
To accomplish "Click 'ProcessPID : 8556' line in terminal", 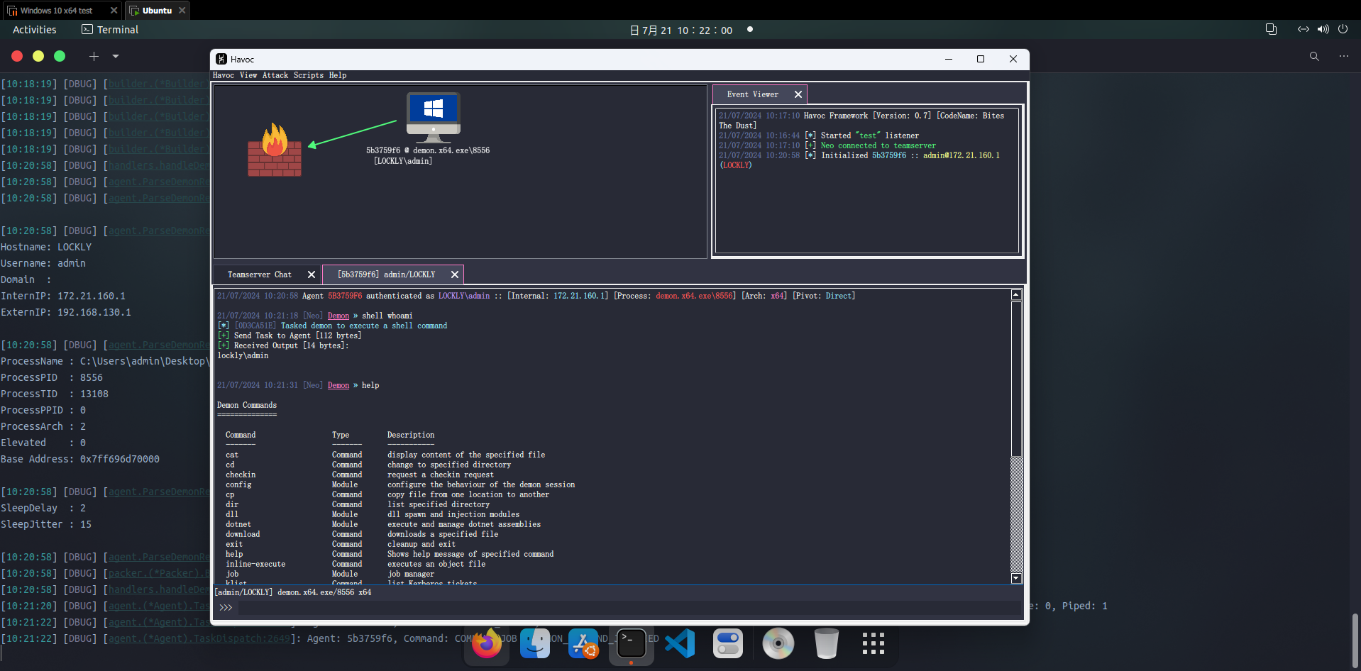I will (52, 377).
